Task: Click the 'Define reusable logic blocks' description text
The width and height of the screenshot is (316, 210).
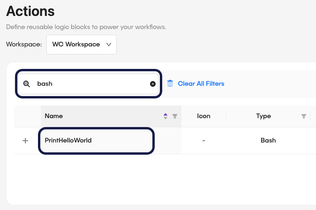Action: coord(86,27)
